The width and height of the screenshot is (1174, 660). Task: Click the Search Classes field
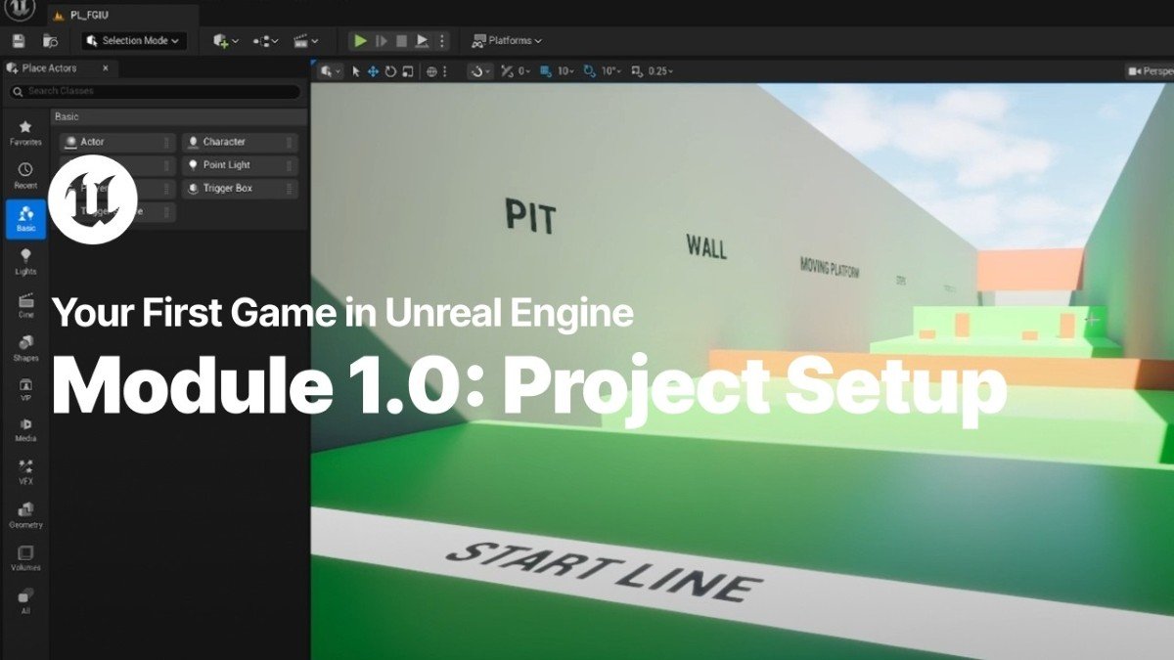point(156,91)
